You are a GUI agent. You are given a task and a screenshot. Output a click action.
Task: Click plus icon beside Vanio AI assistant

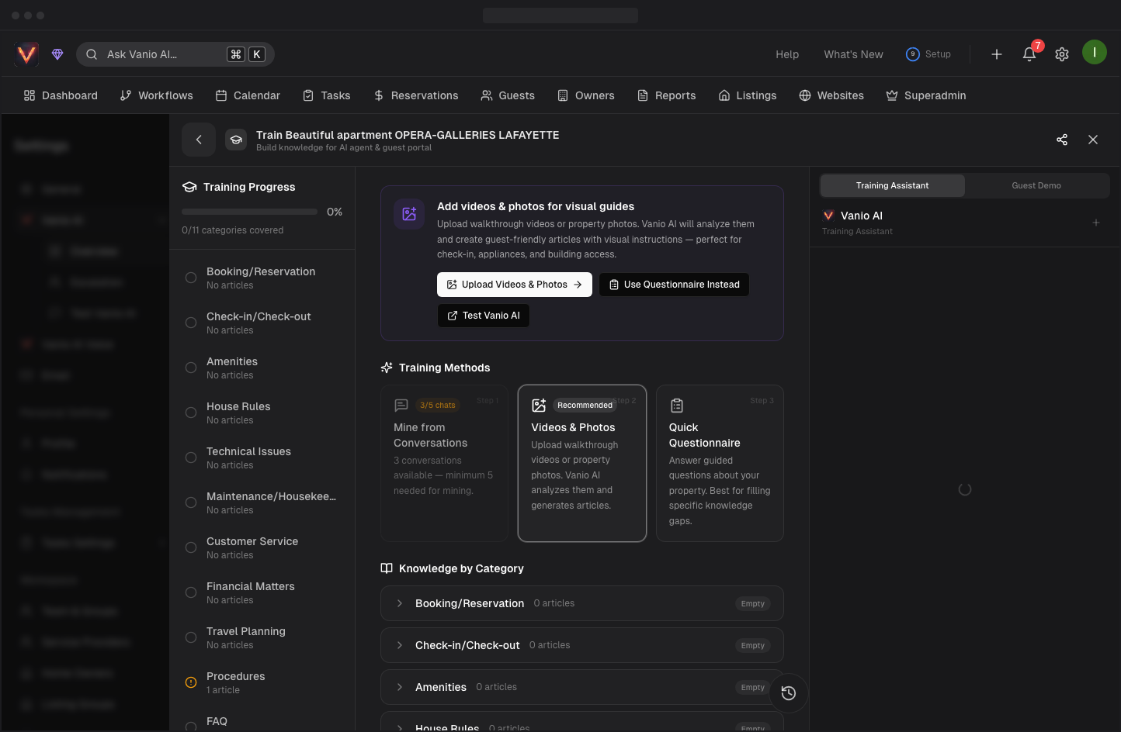1096,223
